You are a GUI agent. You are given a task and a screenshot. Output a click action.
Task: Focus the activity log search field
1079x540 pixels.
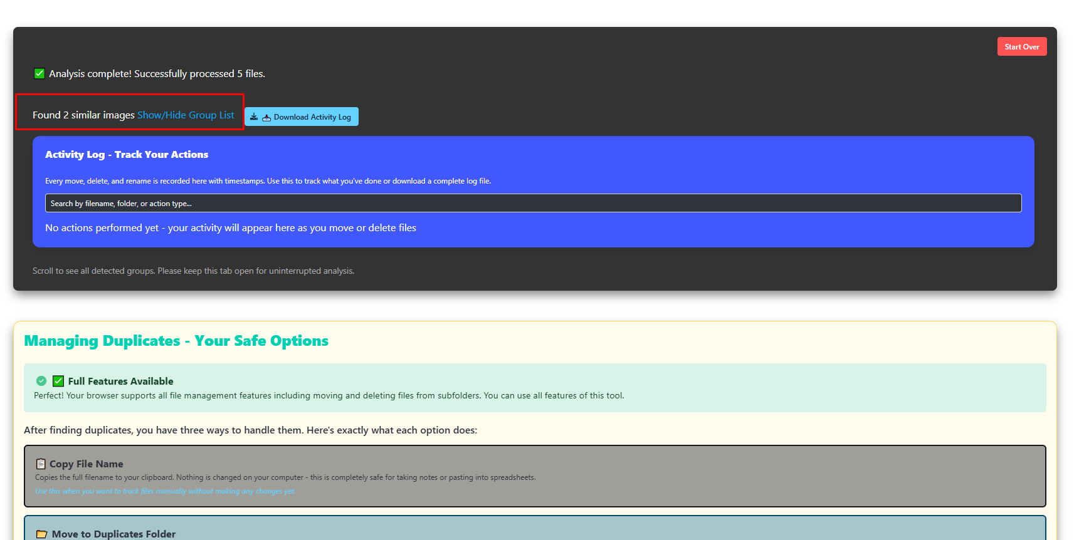(x=533, y=203)
